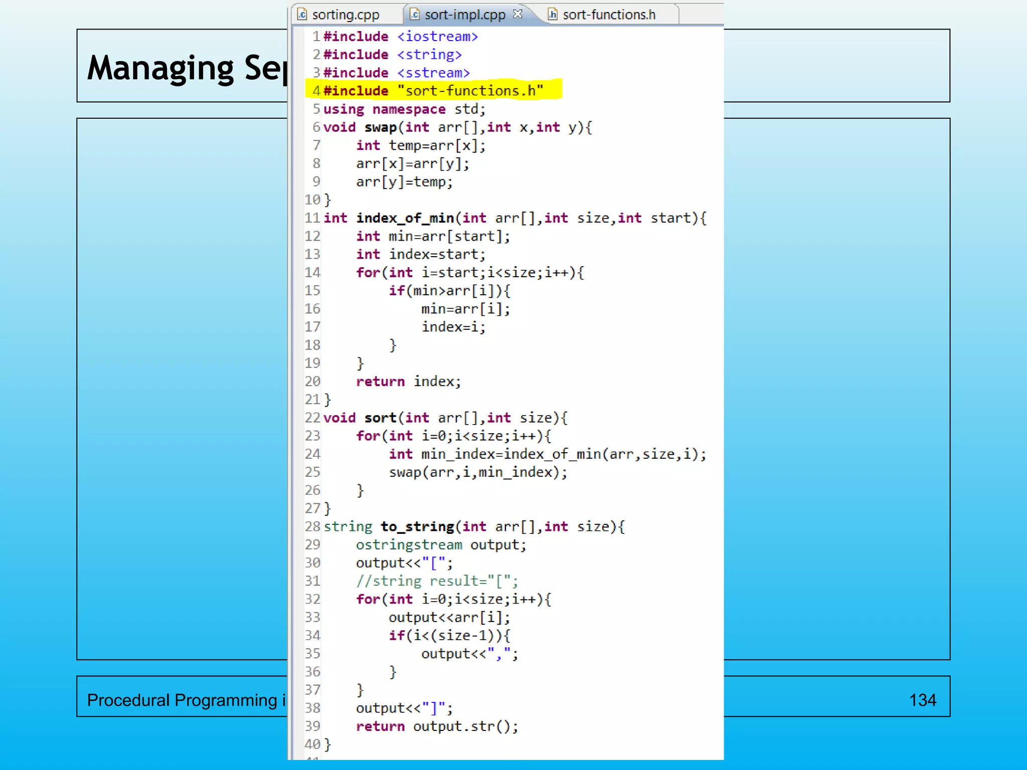This screenshot has height=770, width=1027.
Task: Click 'for(int i=start;i<size;i++){' line
Action: click(470, 273)
